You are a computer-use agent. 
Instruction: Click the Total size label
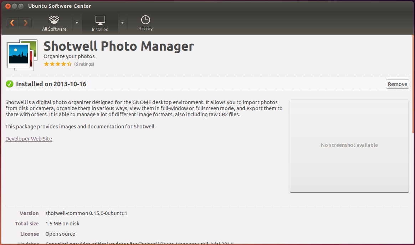[27, 224]
